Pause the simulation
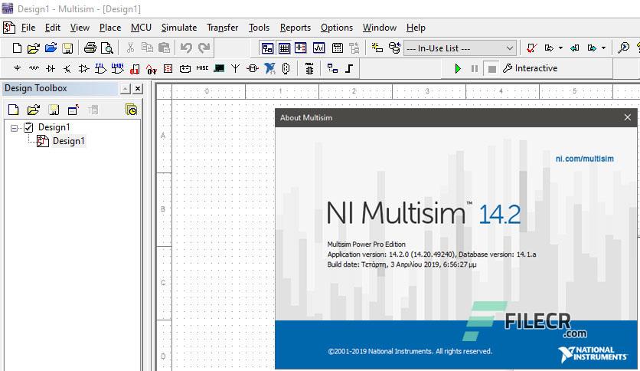This screenshot has width=640, height=371. pos(475,69)
